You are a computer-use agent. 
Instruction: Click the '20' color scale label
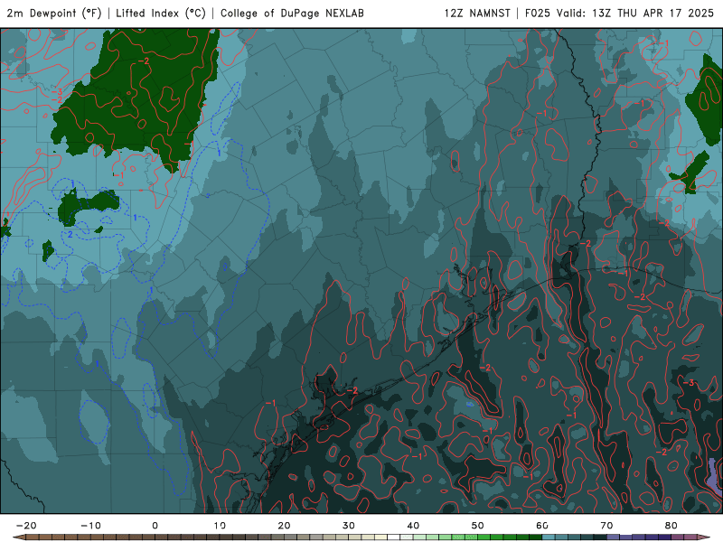click(x=284, y=526)
